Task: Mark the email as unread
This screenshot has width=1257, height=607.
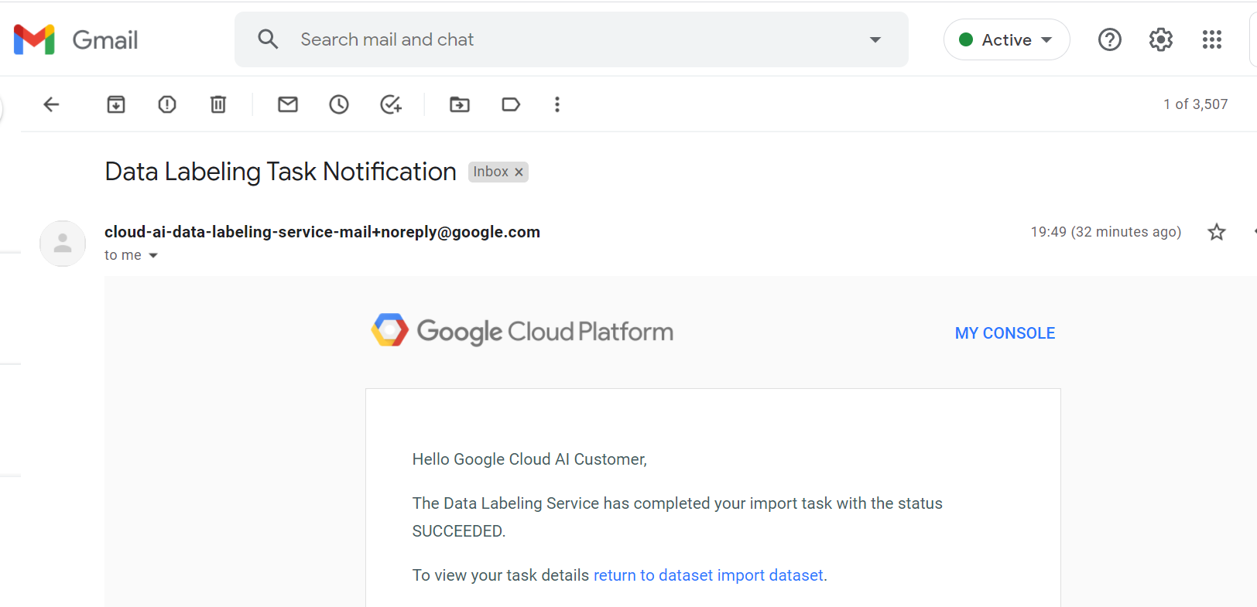Action: (x=288, y=104)
